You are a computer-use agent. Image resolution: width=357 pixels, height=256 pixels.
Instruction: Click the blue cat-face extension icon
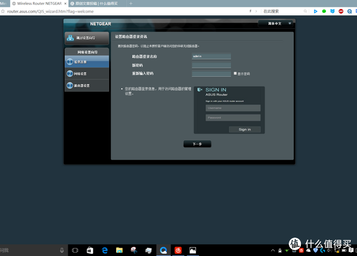click(332, 11)
